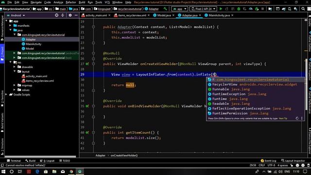The width and height of the screenshot is (311, 175).
Task: Open the SDK Manager icon
Action: (295, 9)
